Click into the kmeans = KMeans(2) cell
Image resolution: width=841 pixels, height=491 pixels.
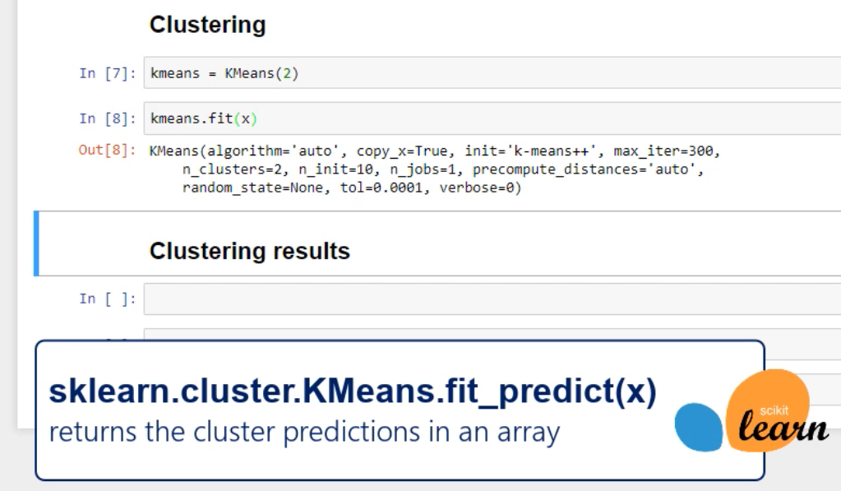pyautogui.click(x=493, y=74)
